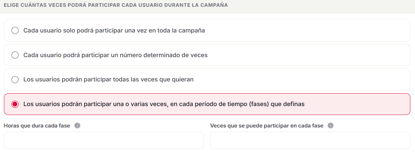Open info icon beside Horas que dura cada fase
The height and width of the screenshot is (155, 415).
tap(77, 126)
